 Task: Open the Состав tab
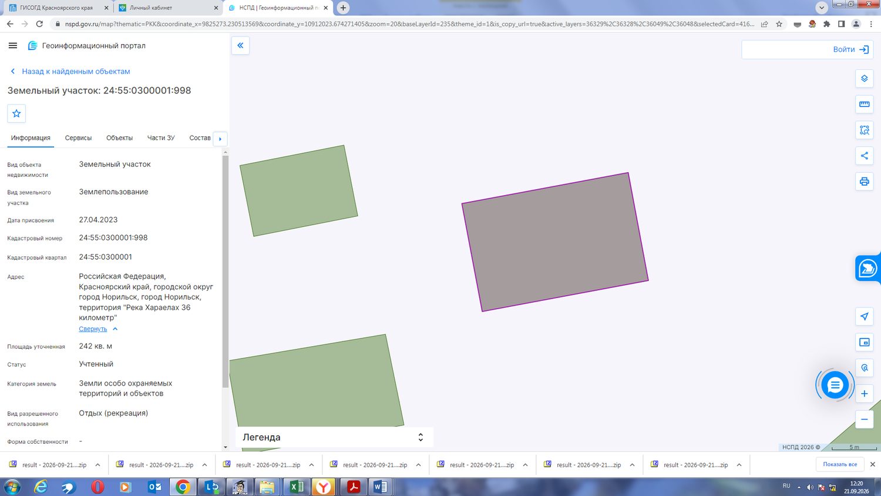pyautogui.click(x=200, y=138)
